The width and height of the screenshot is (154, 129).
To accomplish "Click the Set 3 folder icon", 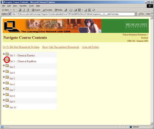I will pyautogui.click(x=7, y=65).
